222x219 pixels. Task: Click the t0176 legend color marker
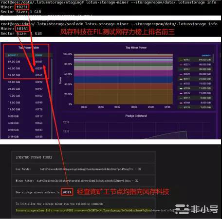(181, 93)
